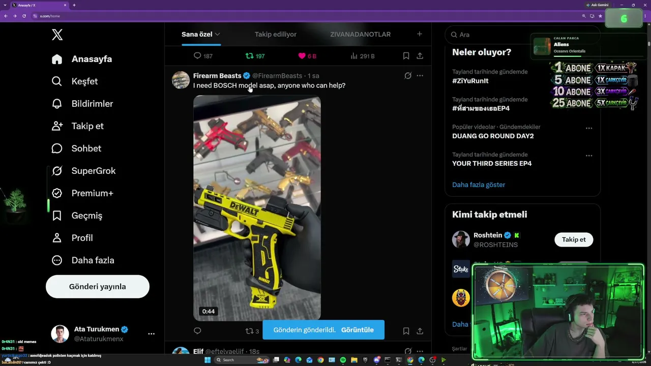This screenshot has width=651, height=366.
Task: Close the Anasayfa / X tab
Action: (x=65, y=5)
